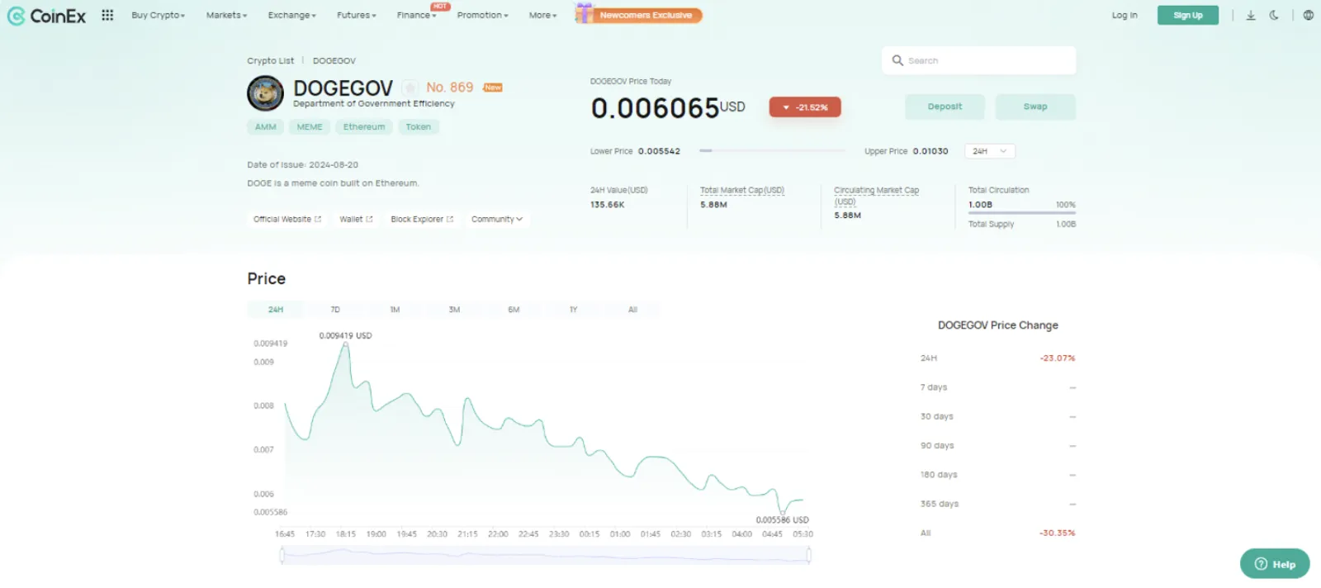Click the chart time range scrollbar
This screenshot has width=1321, height=588.
click(x=546, y=556)
